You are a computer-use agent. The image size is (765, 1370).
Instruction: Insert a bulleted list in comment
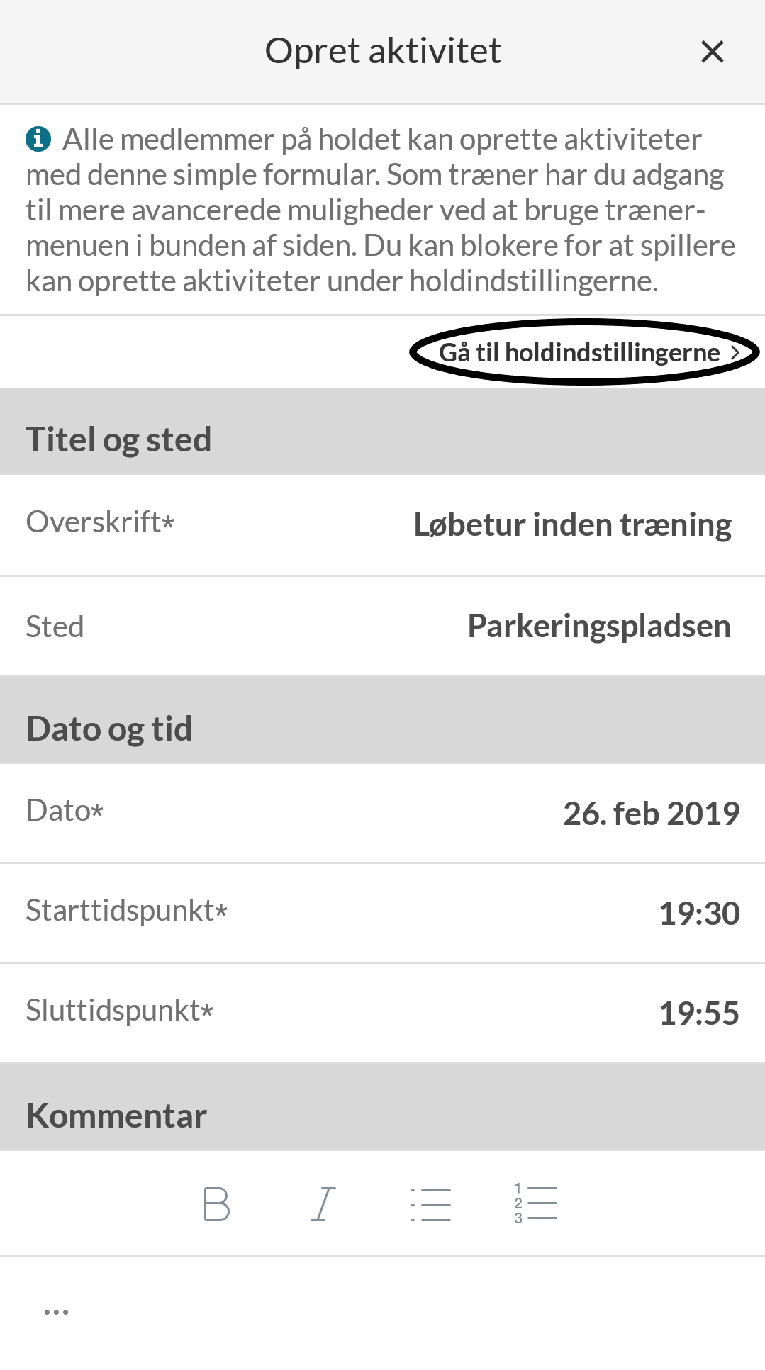(x=430, y=1204)
